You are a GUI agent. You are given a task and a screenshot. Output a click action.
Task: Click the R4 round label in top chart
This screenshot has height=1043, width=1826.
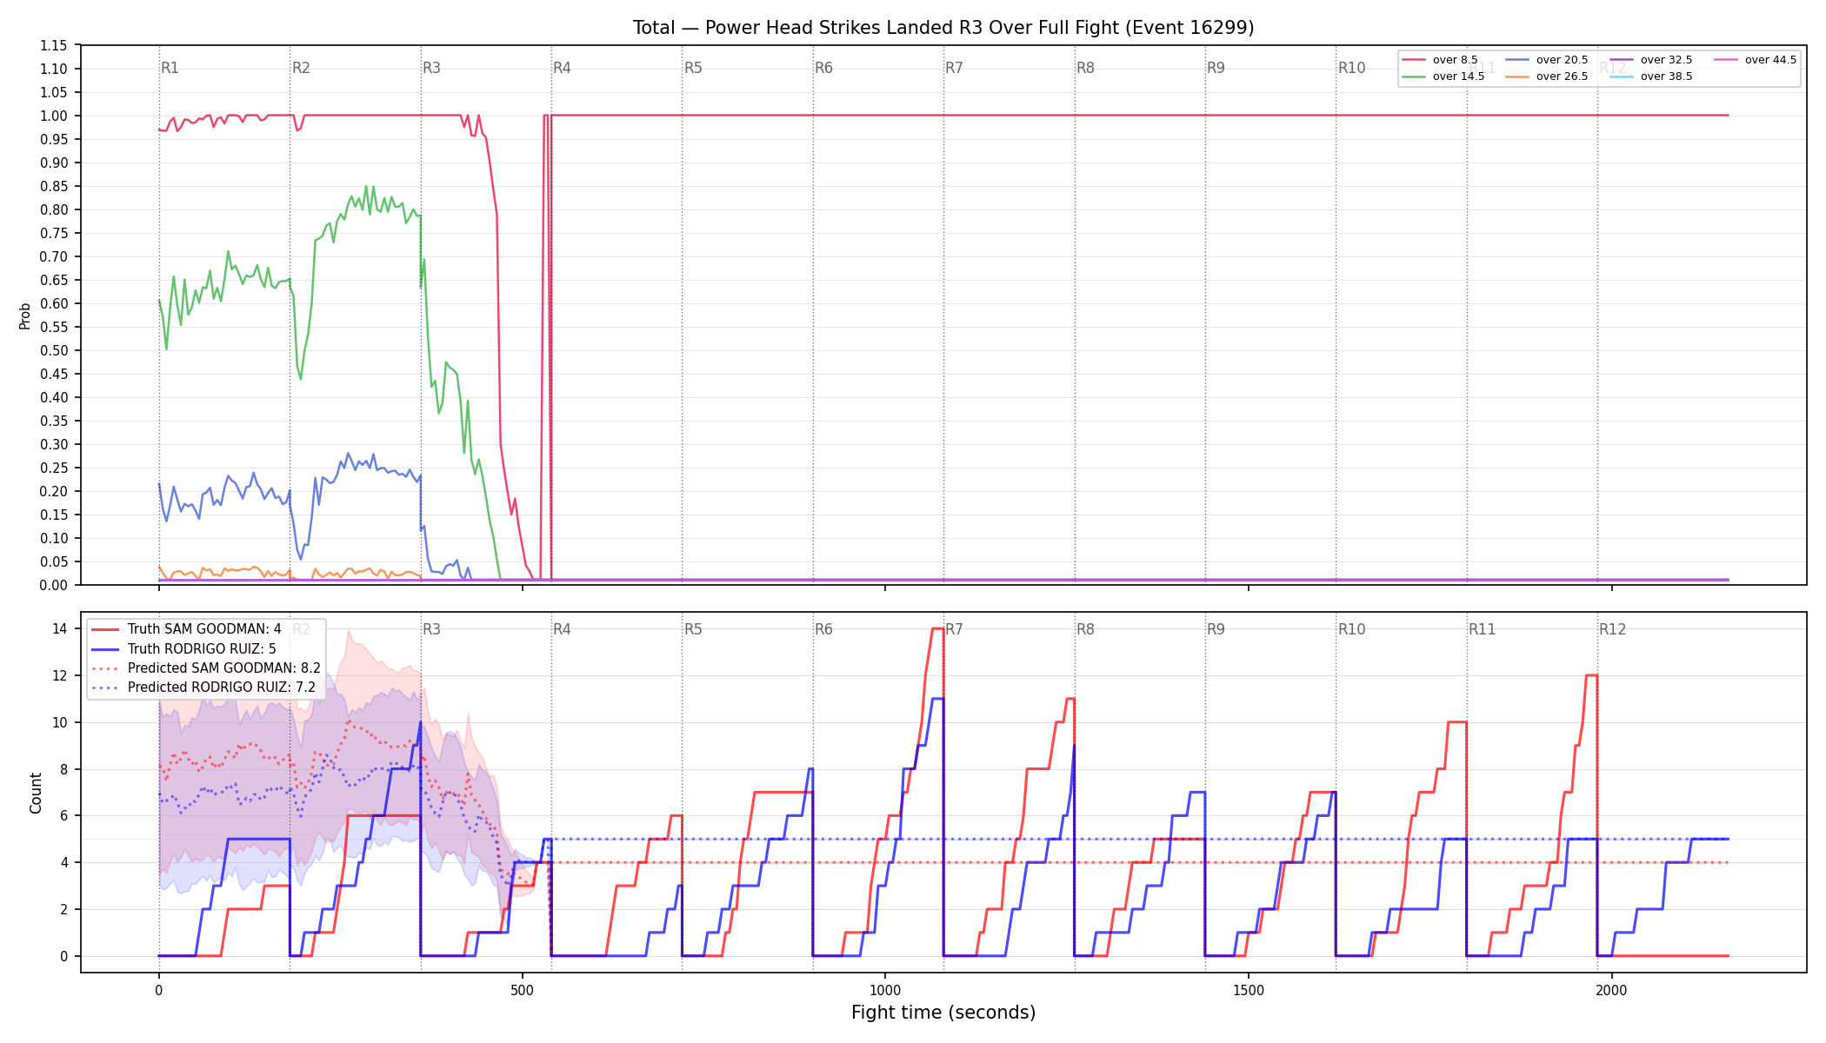pos(562,68)
